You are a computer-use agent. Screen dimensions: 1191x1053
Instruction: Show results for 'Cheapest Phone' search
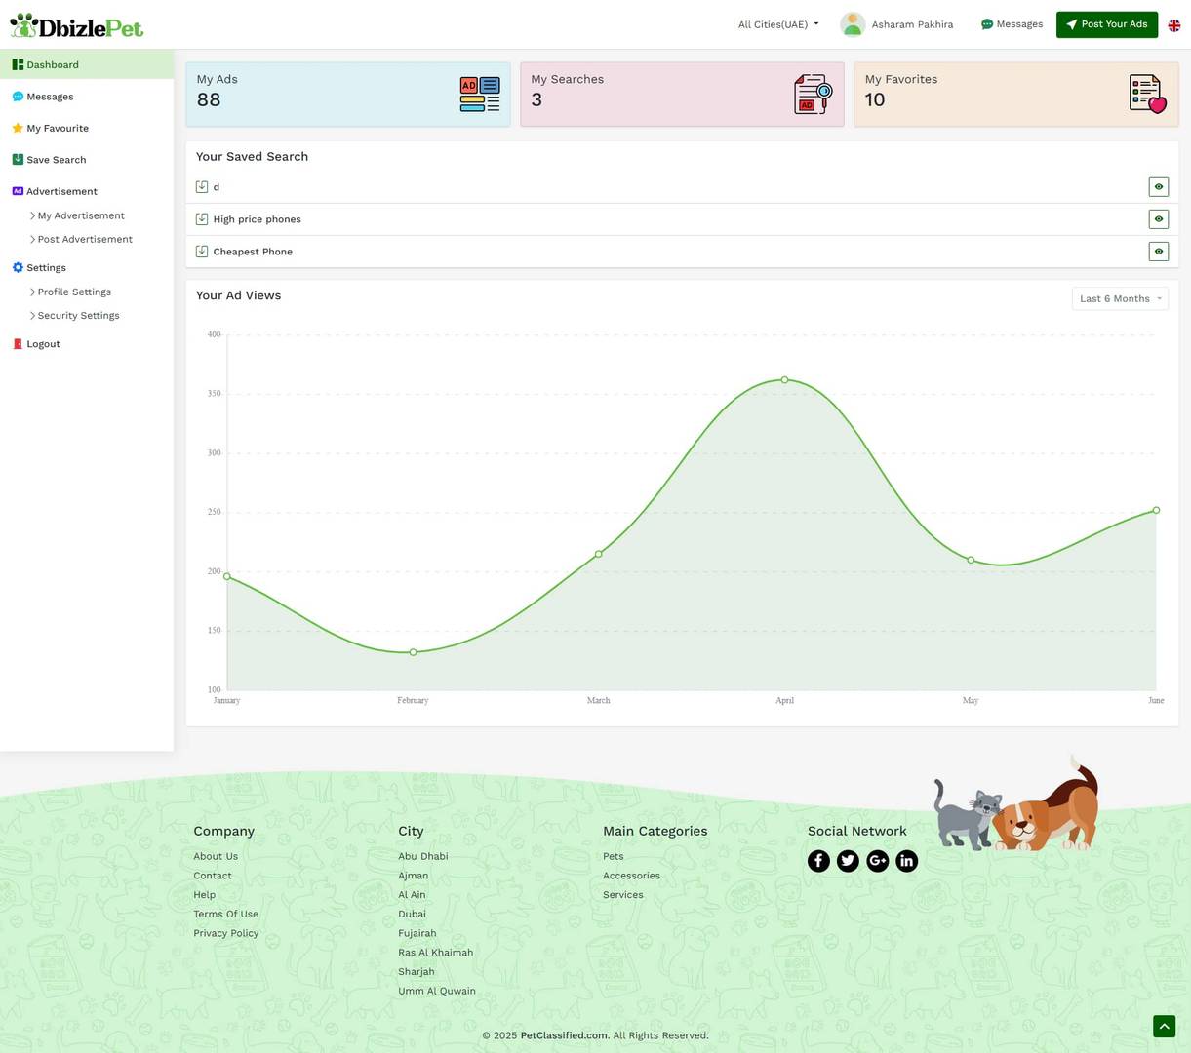[x=1158, y=251]
